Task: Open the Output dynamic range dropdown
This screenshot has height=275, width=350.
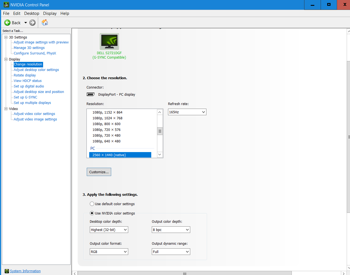Action: [x=171, y=252]
